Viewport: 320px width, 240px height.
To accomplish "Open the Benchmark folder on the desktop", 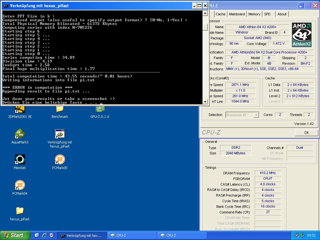I will pyautogui.click(x=60, y=112).
